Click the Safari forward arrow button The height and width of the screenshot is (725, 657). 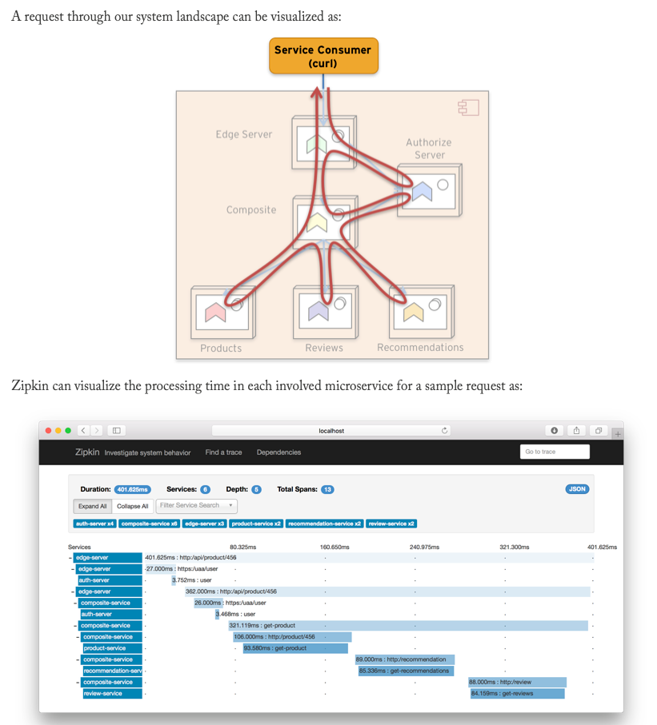(x=96, y=431)
